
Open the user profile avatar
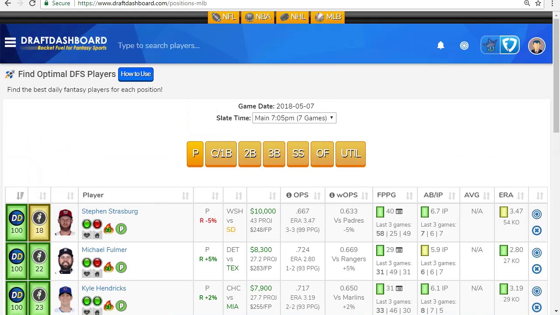(x=536, y=45)
